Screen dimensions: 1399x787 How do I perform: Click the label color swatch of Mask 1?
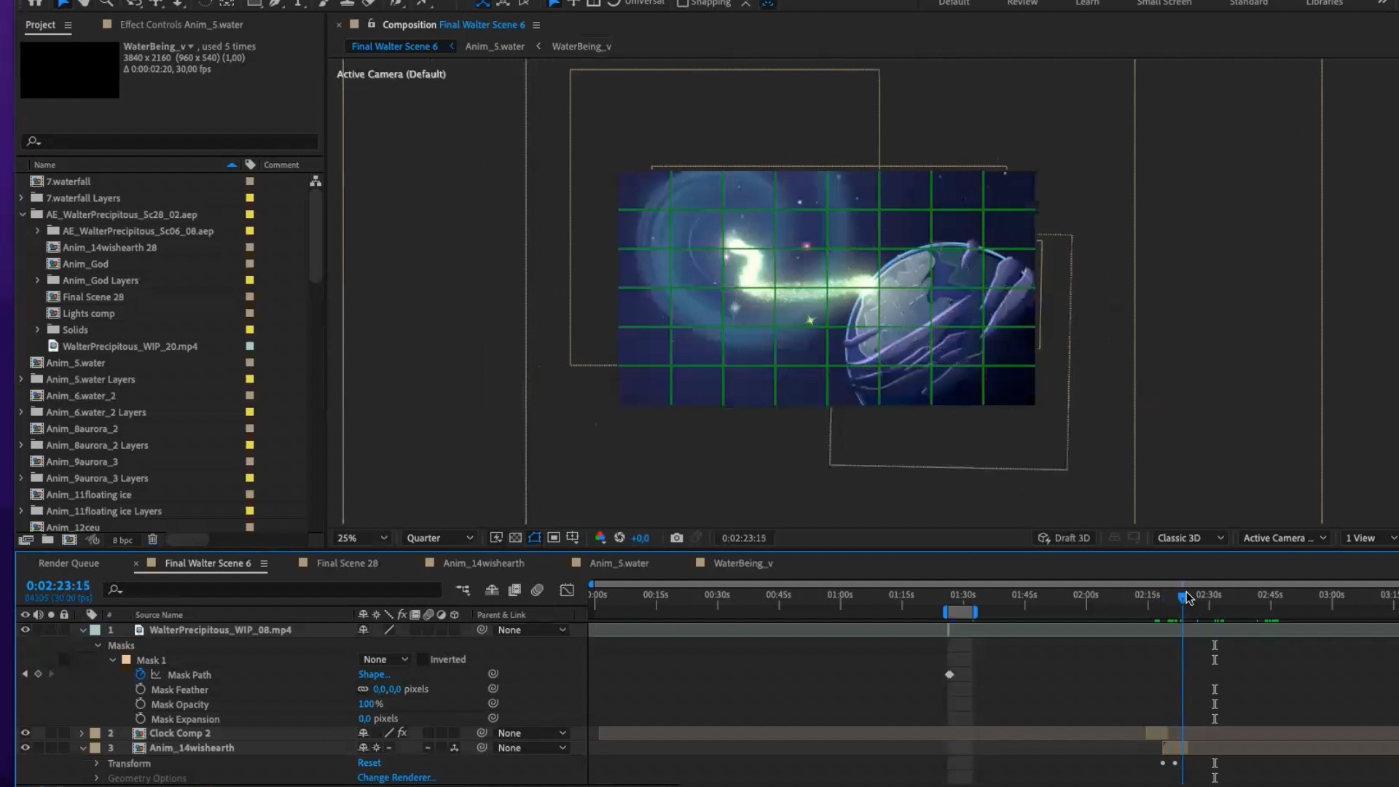[126, 660]
